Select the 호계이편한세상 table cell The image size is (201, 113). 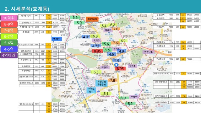click(161, 103)
